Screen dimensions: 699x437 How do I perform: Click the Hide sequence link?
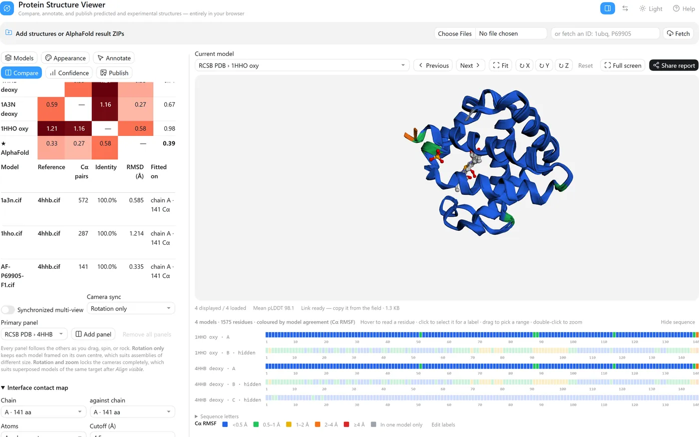pyautogui.click(x=678, y=322)
